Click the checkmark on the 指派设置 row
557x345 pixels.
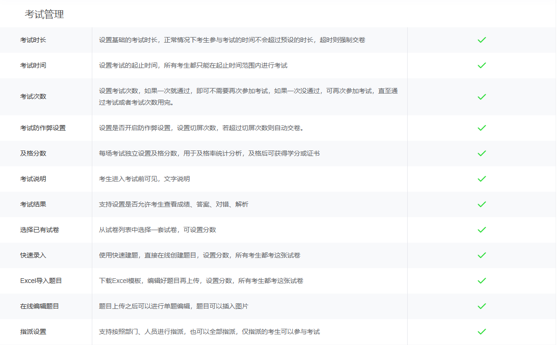click(x=481, y=331)
